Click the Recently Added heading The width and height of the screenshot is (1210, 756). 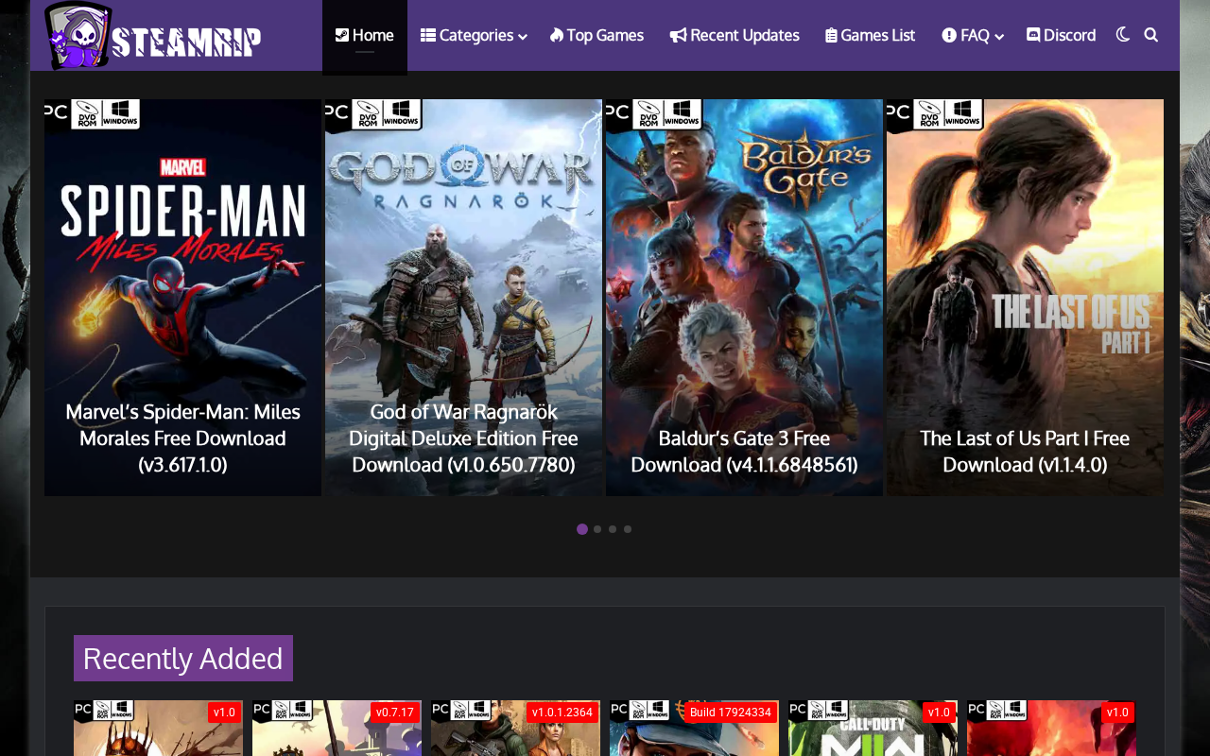[x=183, y=659]
